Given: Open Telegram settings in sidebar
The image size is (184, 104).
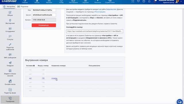Looking at the screenshot, I should point(10,64).
